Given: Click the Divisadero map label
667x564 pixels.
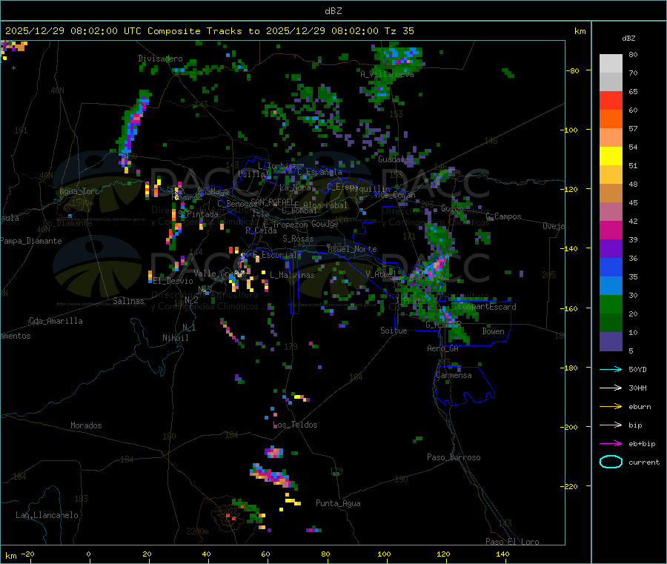Looking at the screenshot, I should pyautogui.click(x=160, y=59).
